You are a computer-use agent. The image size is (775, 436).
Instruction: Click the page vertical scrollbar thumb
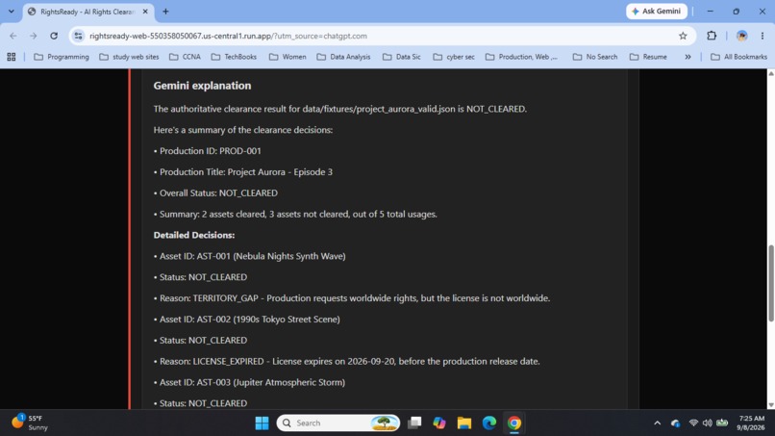coord(770,283)
